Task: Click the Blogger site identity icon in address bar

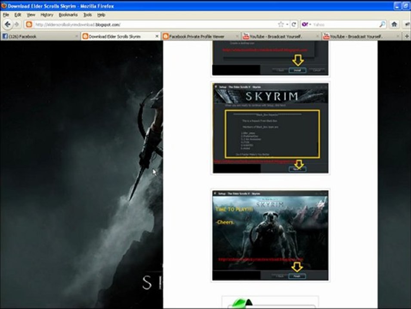Action: 29,24
